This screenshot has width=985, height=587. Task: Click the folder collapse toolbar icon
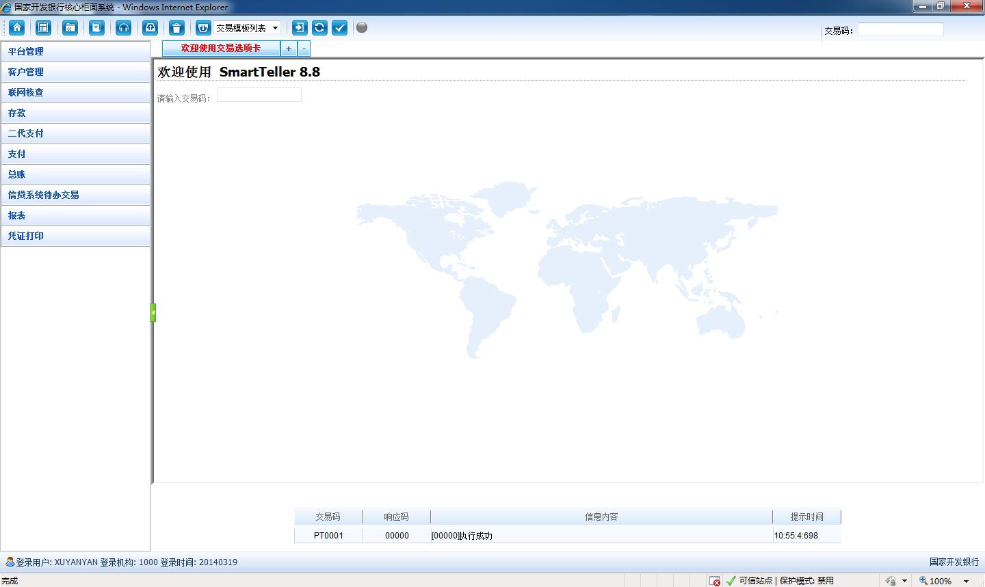[x=70, y=27]
